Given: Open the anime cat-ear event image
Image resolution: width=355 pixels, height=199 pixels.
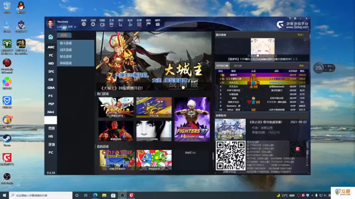Looking at the screenshot, I should click(263, 46).
